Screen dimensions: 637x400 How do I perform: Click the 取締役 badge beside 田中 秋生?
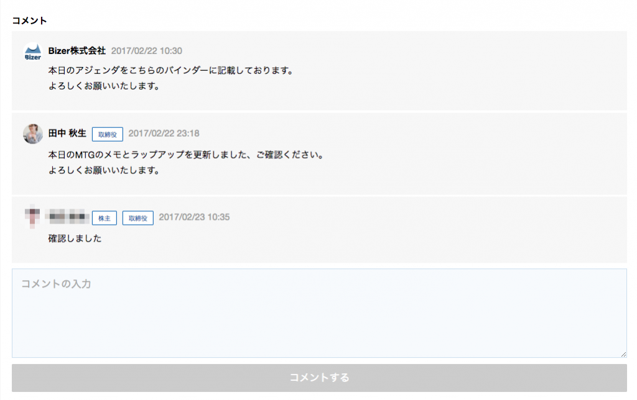[x=107, y=134]
